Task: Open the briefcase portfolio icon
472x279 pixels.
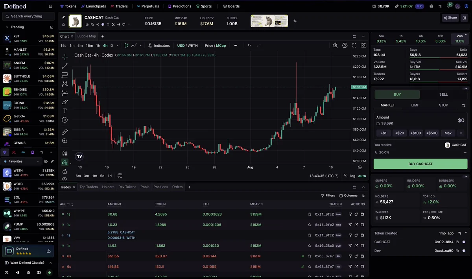Action: (x=431, y=6)
